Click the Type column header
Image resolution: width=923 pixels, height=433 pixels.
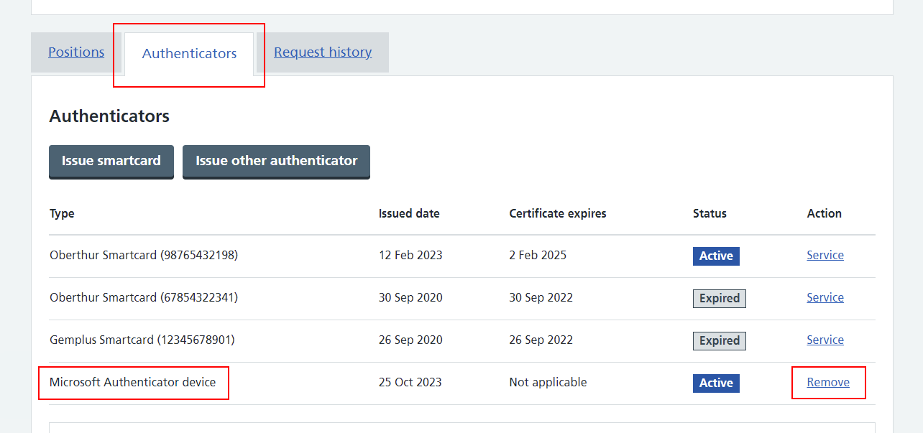tap(62, 214)
